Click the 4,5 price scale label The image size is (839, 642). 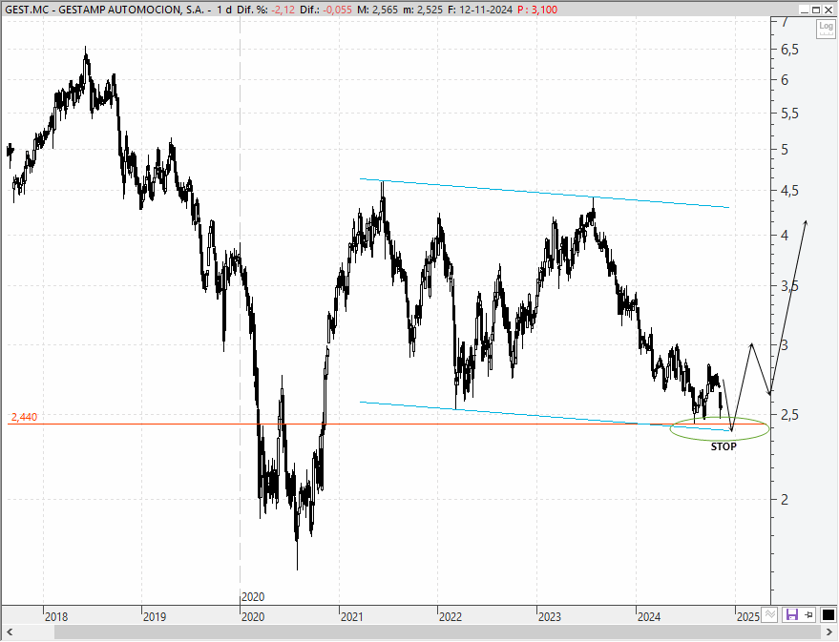(x=789, y=191)
